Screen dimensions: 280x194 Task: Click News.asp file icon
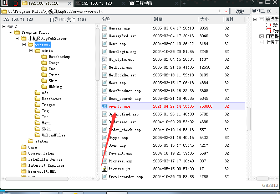coord(105,83)
